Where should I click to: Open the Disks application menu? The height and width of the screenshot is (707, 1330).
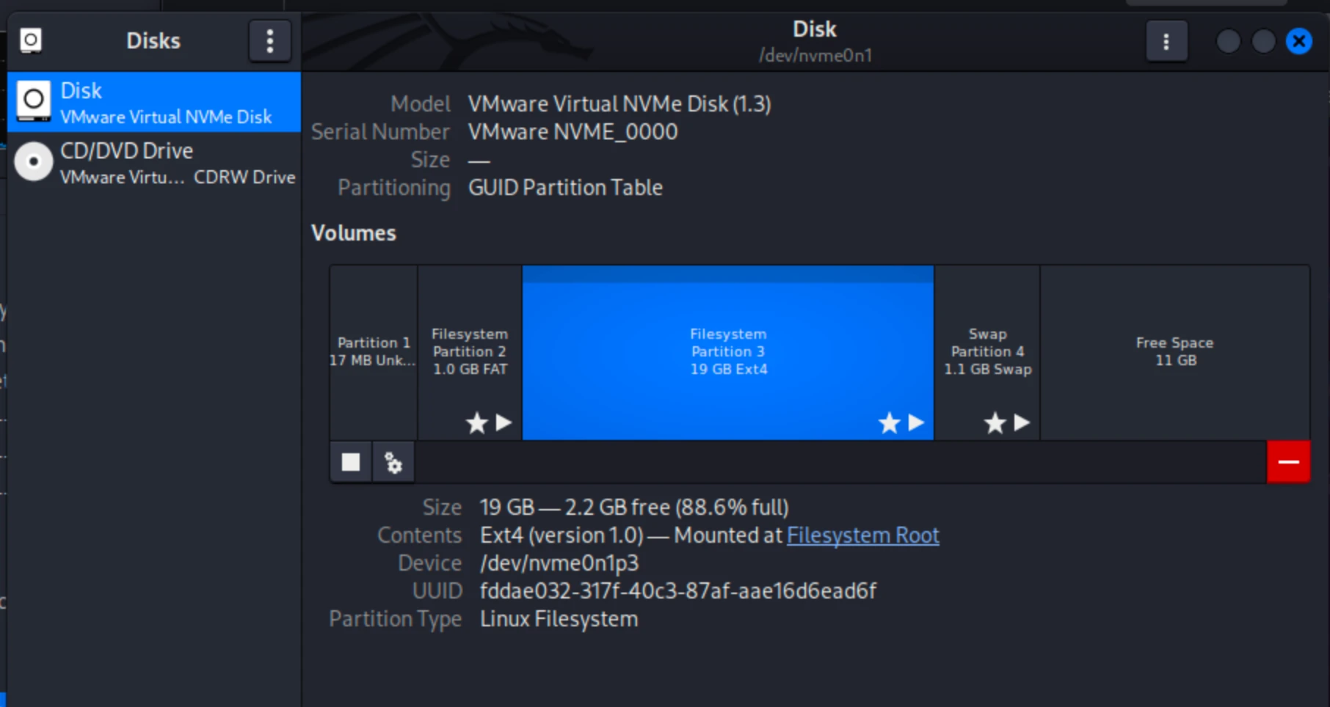[x=269, y=41]
